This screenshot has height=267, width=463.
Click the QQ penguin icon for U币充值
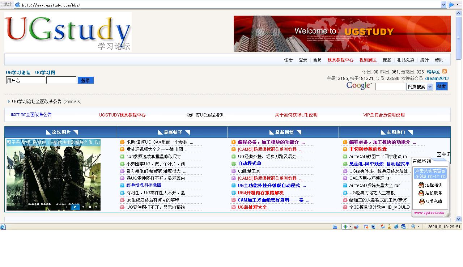(422, 202)
